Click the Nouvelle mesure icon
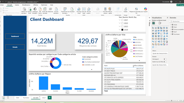Image resolution: width=184 pixels, height=103 pixels. [105, 10]
